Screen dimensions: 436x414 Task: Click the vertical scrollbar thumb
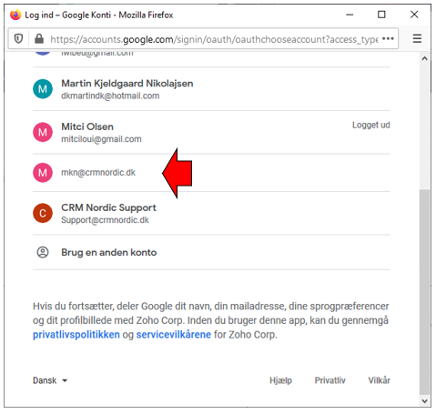tap(425, 292)
